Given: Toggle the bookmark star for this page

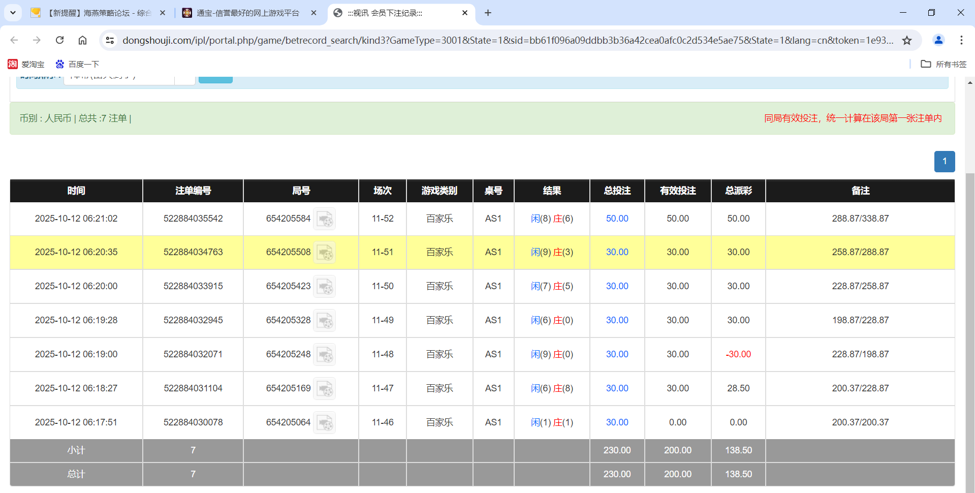Looking at the screenshot, I should pos(907,40).
